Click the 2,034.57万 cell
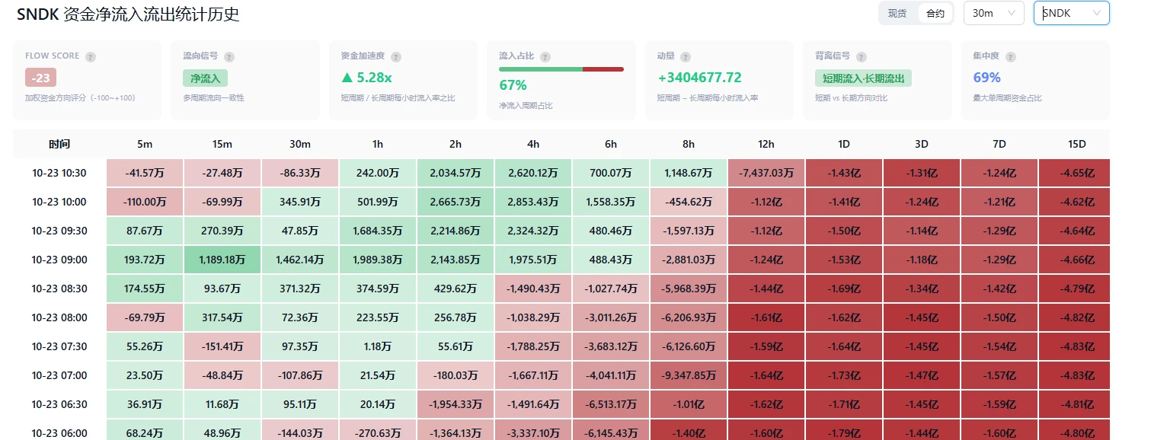 [456, 173]
